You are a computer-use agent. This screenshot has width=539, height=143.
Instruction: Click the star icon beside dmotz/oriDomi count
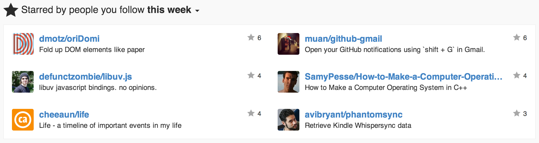(251, 37)
